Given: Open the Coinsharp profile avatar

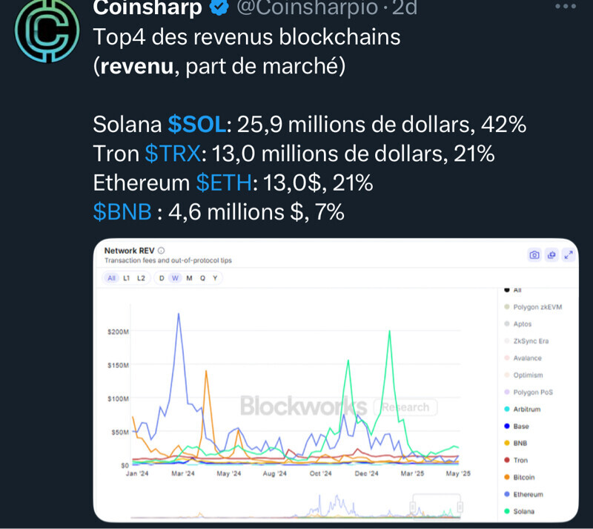Looking at the screenshot, I should tap(47, 29).
